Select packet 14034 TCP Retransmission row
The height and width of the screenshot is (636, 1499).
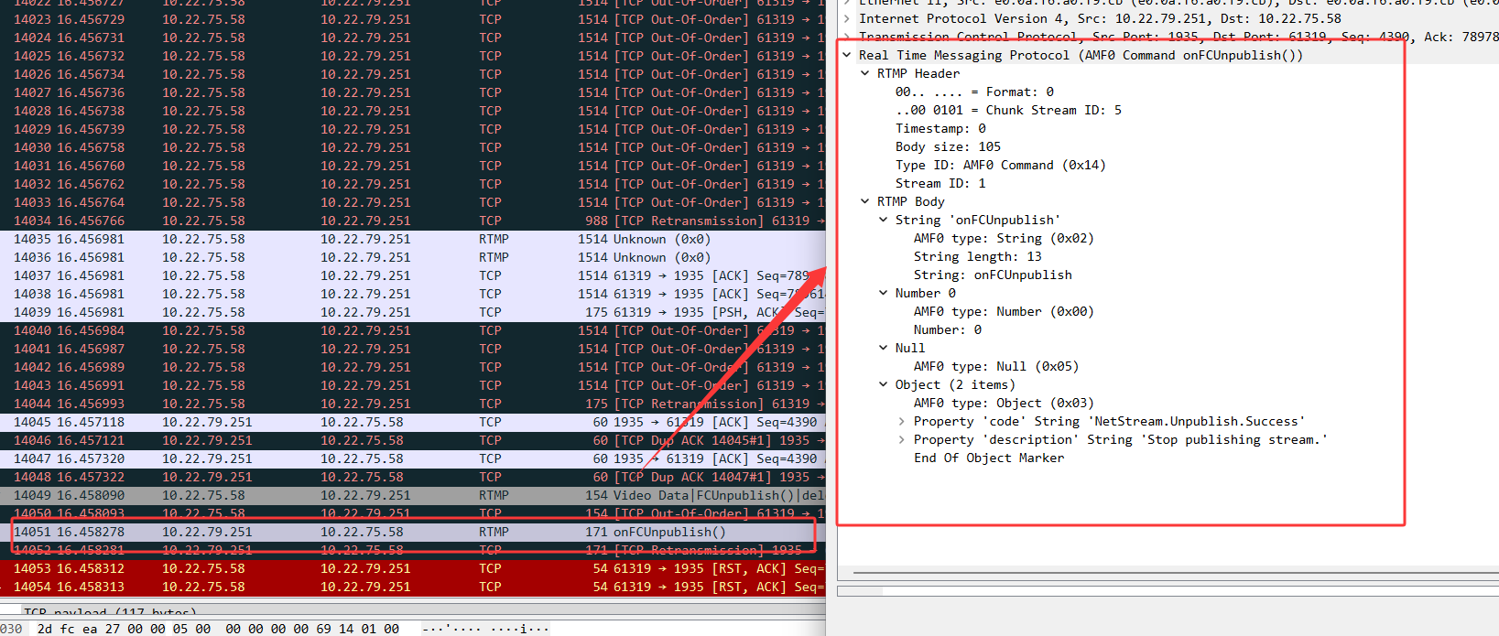click(x=413, y=221)
